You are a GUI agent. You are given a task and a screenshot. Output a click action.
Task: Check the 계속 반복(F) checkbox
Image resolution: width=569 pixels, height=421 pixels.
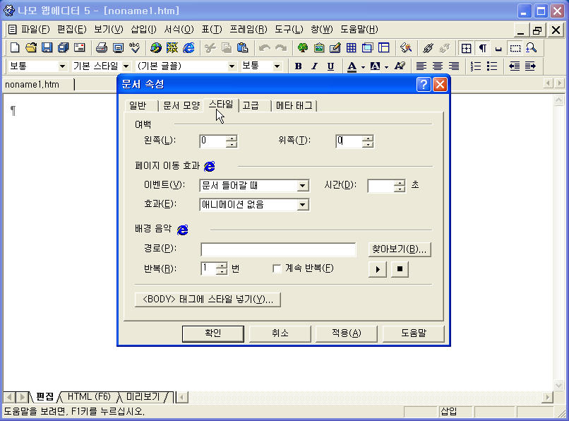(277, 269)
